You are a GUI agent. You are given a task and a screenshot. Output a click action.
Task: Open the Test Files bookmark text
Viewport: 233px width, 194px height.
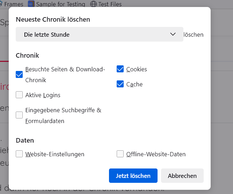click(110, 4)
